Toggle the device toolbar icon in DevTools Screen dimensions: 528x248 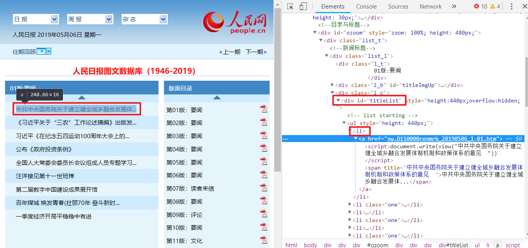pyautogui.click(x=303, y=6)
